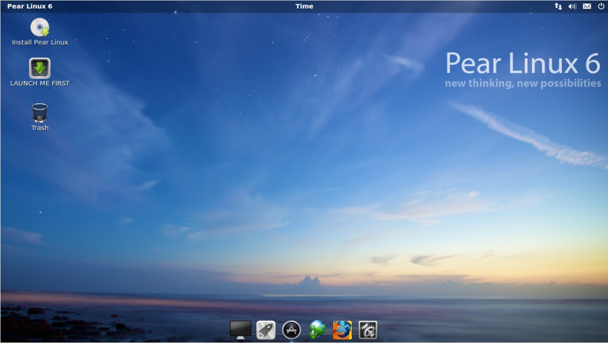This screenshot has width=608, height=343.
Task: Select the LAUNCH ME FIRST desktop icon
Action: [40, 68]
